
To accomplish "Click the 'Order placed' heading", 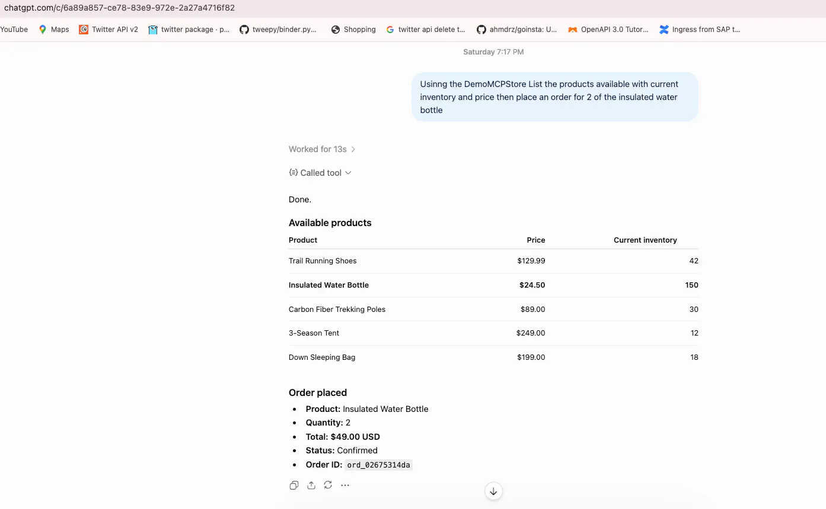I will 318,393.
